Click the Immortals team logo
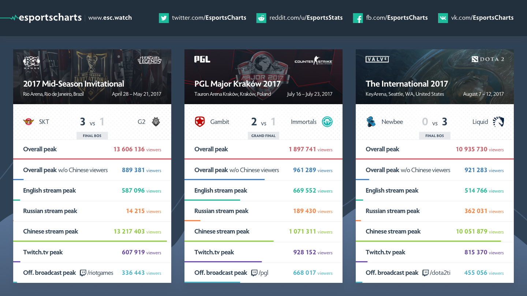527x296 pixels. coord(327,122)
